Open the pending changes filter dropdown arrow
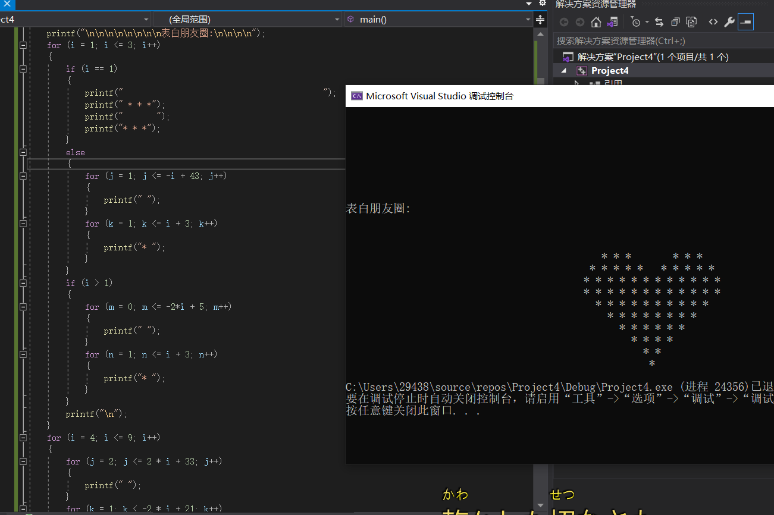 [647, 23]
